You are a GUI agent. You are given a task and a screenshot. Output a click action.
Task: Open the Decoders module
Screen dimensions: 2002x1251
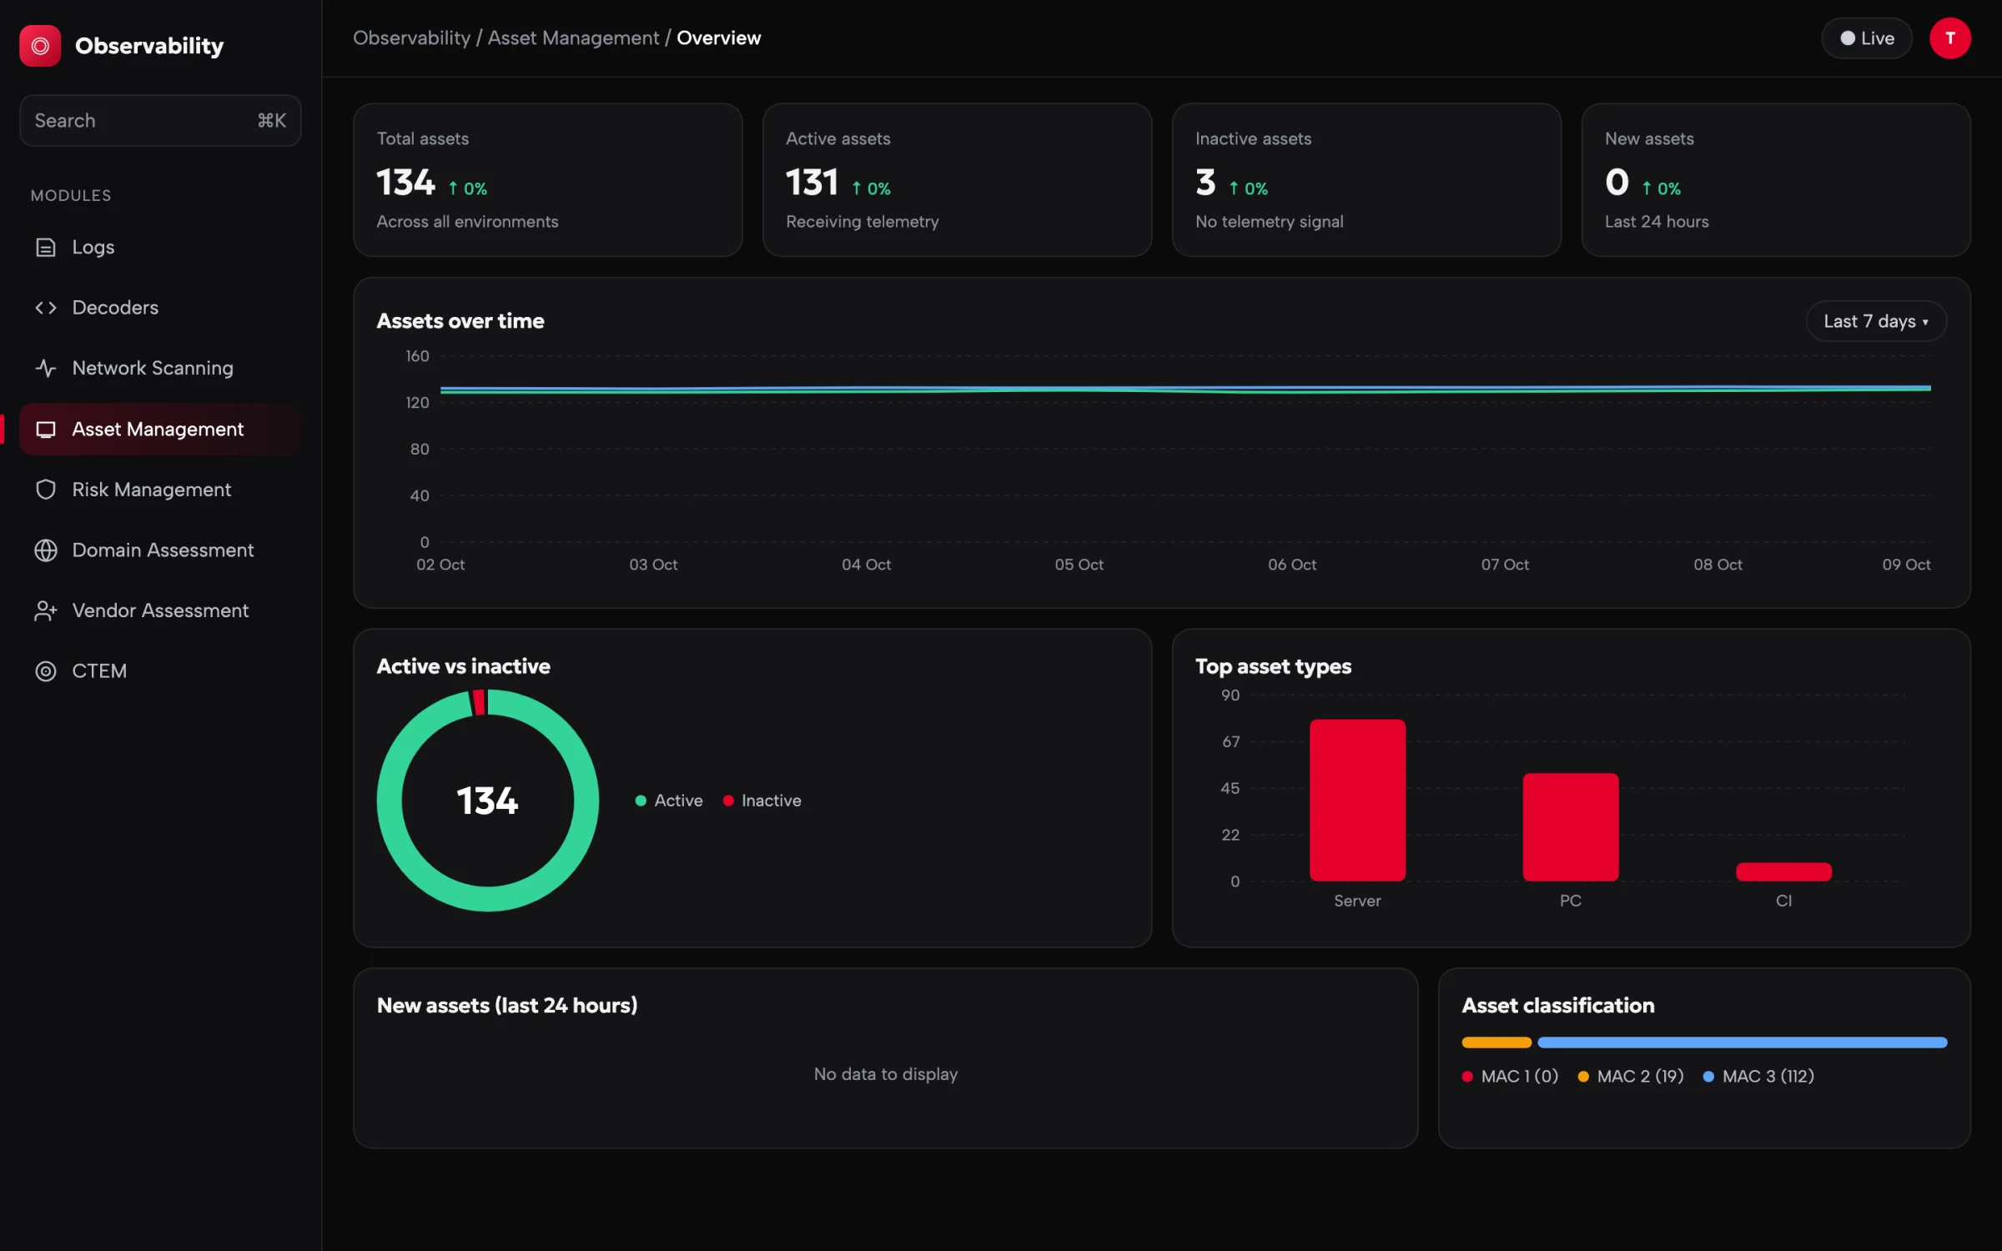click(x=160, y=308)
